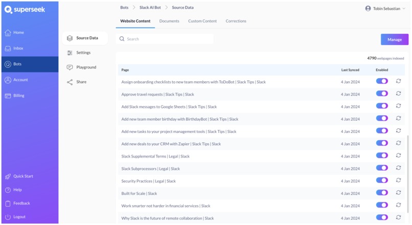This screenshot has height=225, width=412.
Task: Toggle the CRM with Zapier page
Action: [382, 143]
